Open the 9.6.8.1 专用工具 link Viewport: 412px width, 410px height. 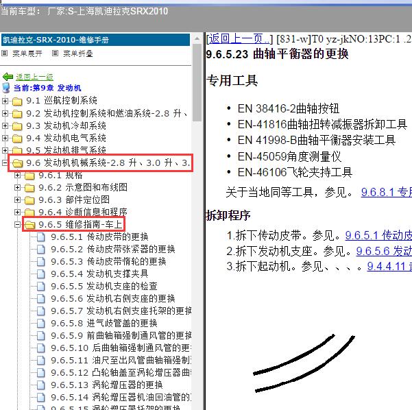click(387, 192)
